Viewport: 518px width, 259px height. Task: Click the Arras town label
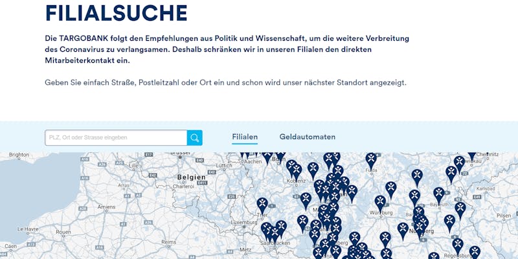coord(124,185)
